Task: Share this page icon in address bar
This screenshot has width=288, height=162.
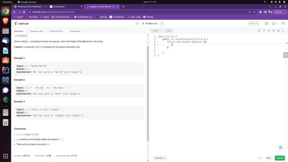Action: [250, 12]
